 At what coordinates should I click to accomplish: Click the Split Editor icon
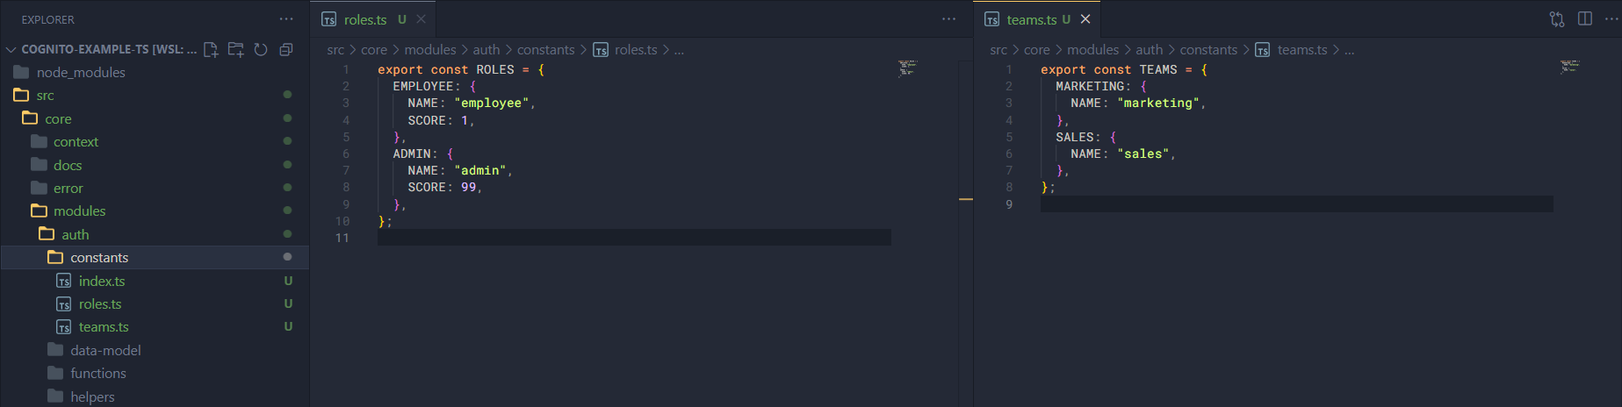click(x=1584, y=19)
